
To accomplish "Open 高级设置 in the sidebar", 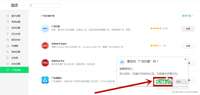I will [14, 52].
